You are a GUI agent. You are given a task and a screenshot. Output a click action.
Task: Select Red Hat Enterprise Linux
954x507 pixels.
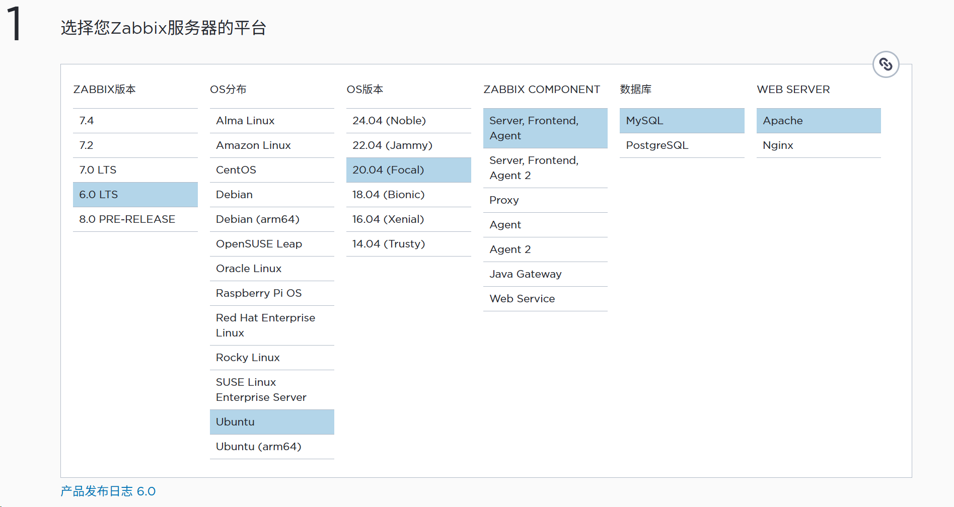[272, 325]
